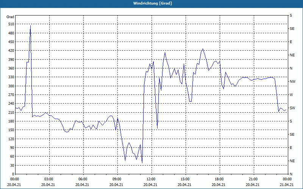This screenshot has width=303, height=189.
Task: Click the 06:00 time label
Action: coord(82,179)
